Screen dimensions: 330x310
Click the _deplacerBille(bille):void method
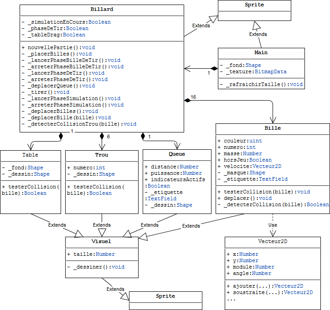click(66, 117)
